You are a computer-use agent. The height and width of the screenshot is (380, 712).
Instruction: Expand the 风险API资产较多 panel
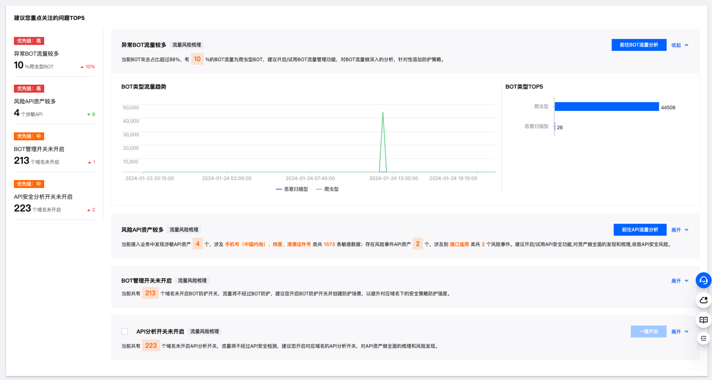(x=680, y=230)
